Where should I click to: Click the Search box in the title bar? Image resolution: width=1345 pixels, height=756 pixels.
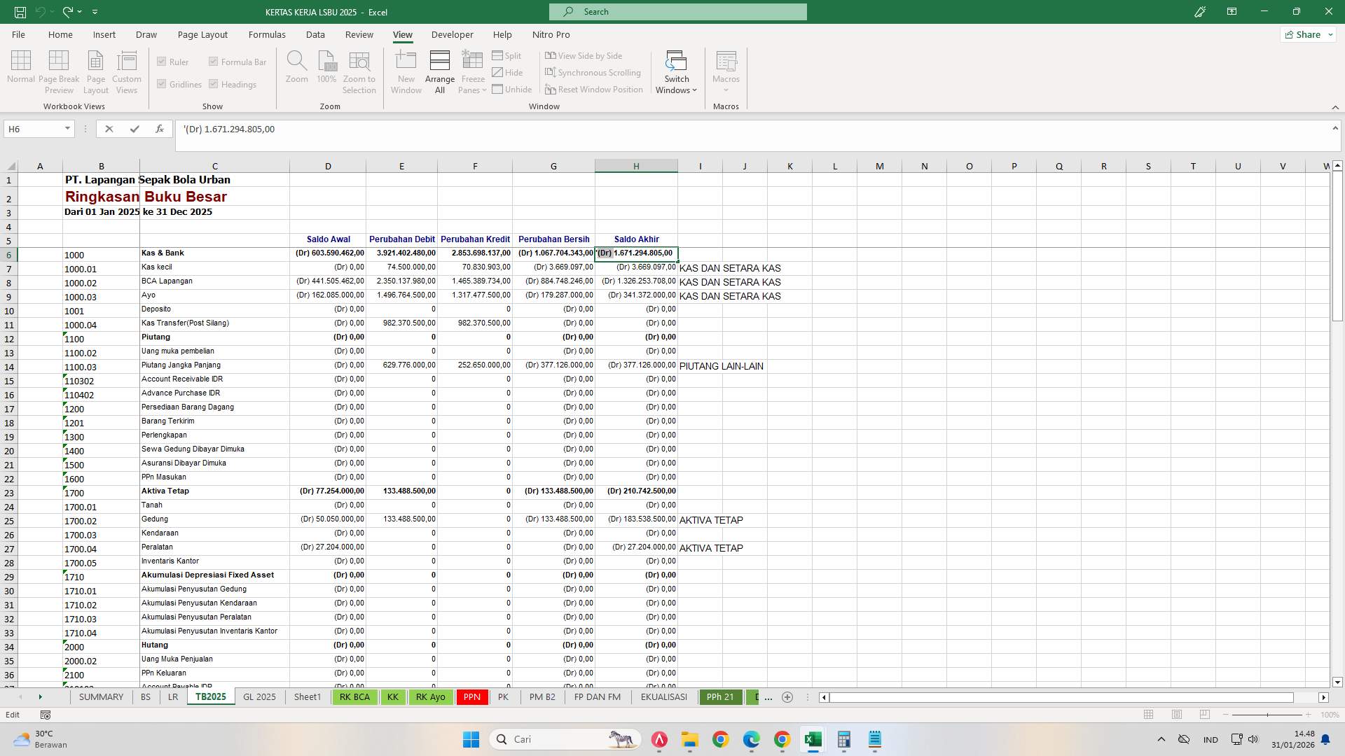[677, 11]
